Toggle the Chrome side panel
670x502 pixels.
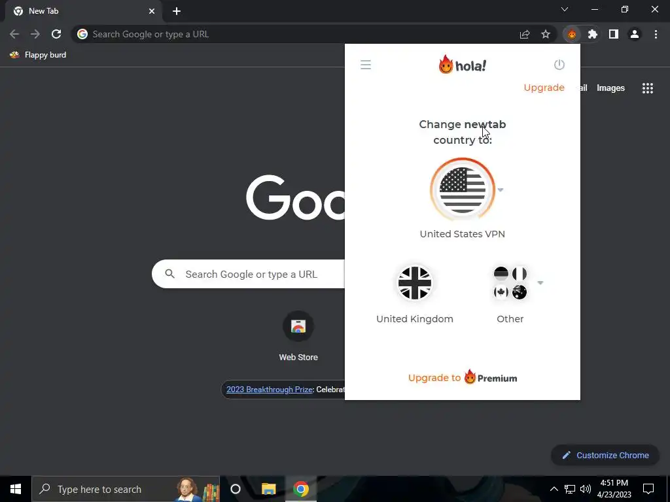click(614, 34)
